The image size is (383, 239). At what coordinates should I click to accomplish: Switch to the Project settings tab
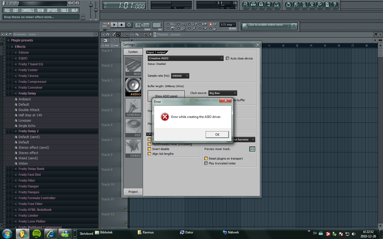(x=133, y=192)
